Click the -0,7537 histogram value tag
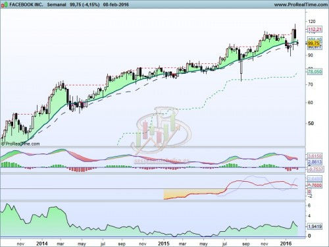 pos(315,169)
